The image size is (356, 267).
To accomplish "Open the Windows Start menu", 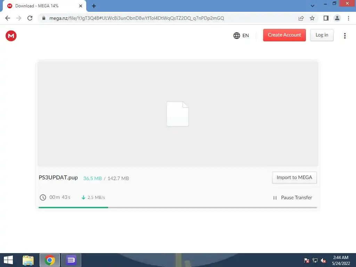I will click(x=8, y=260).
